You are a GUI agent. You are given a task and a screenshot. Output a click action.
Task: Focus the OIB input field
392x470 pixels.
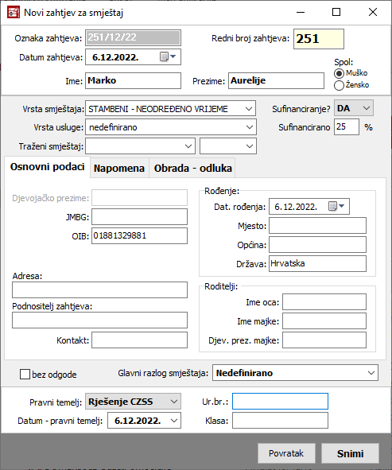click(x=139, y=236)
